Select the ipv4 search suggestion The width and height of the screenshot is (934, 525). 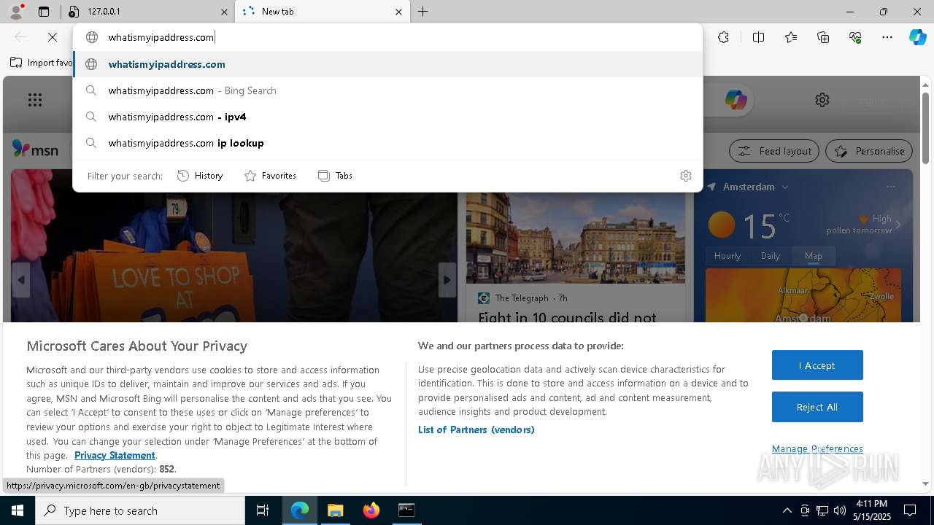pos(387,117)
